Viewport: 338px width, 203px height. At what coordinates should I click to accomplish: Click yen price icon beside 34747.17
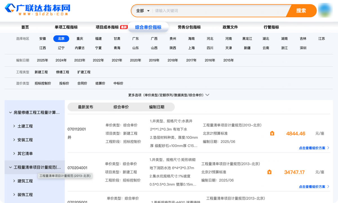pos(269,172)
